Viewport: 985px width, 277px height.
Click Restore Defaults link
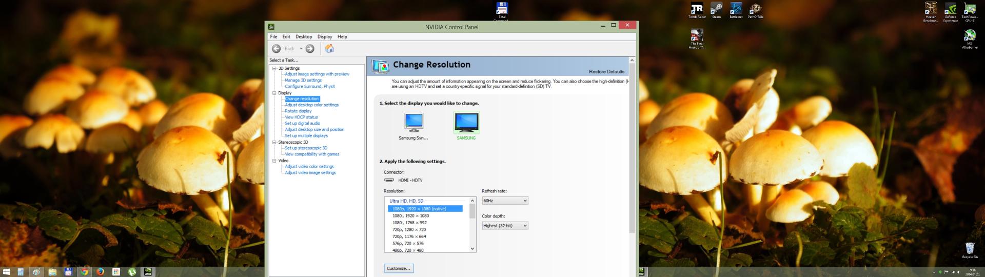point(606,72)
